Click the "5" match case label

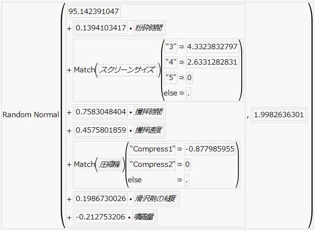(x=170, y=78)
